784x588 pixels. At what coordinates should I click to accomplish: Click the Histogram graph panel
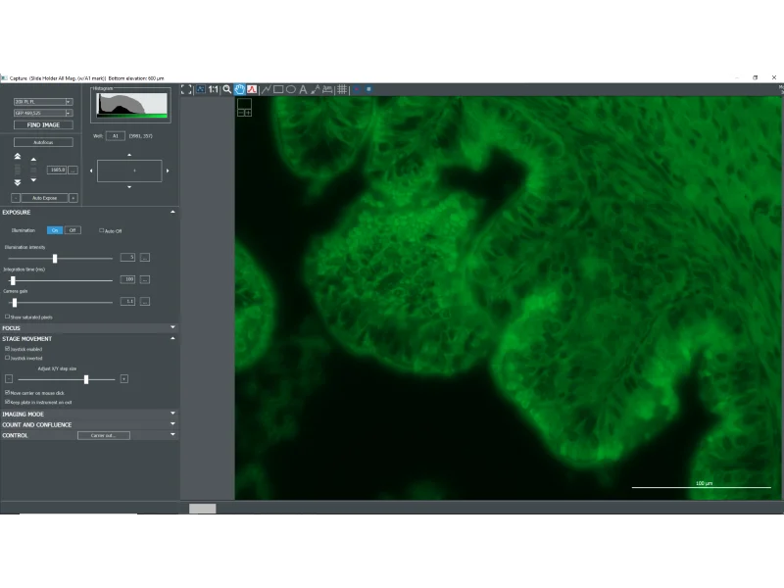pos(132,105)
